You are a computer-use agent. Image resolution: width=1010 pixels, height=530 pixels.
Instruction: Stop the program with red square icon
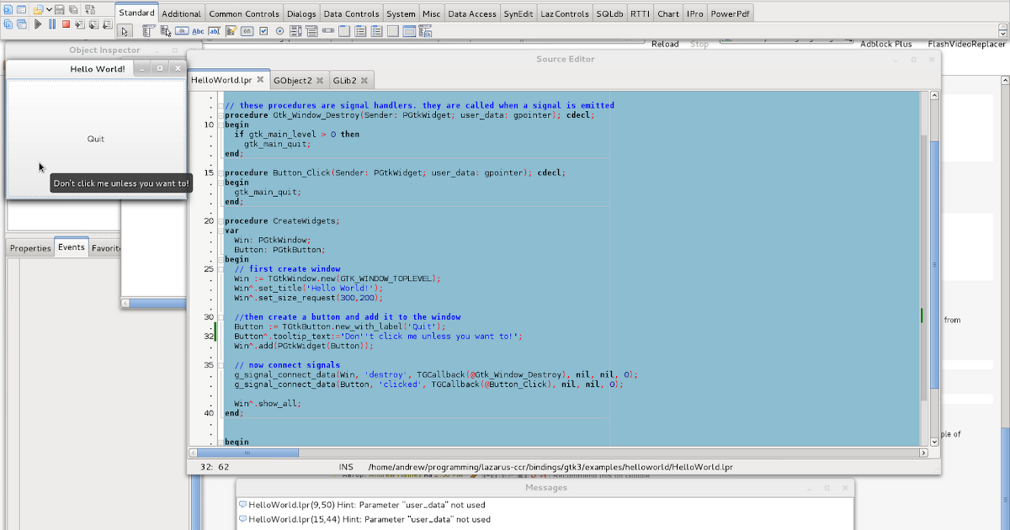point(66,24)
